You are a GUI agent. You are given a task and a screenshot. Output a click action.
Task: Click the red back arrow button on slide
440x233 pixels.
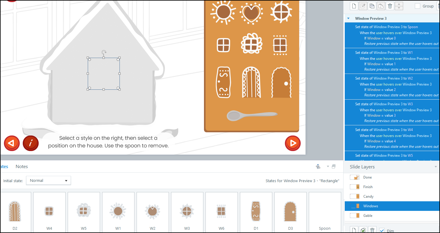click(12, 143)
